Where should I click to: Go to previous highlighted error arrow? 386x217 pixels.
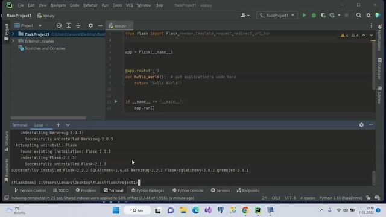click(x=364, y=35)
